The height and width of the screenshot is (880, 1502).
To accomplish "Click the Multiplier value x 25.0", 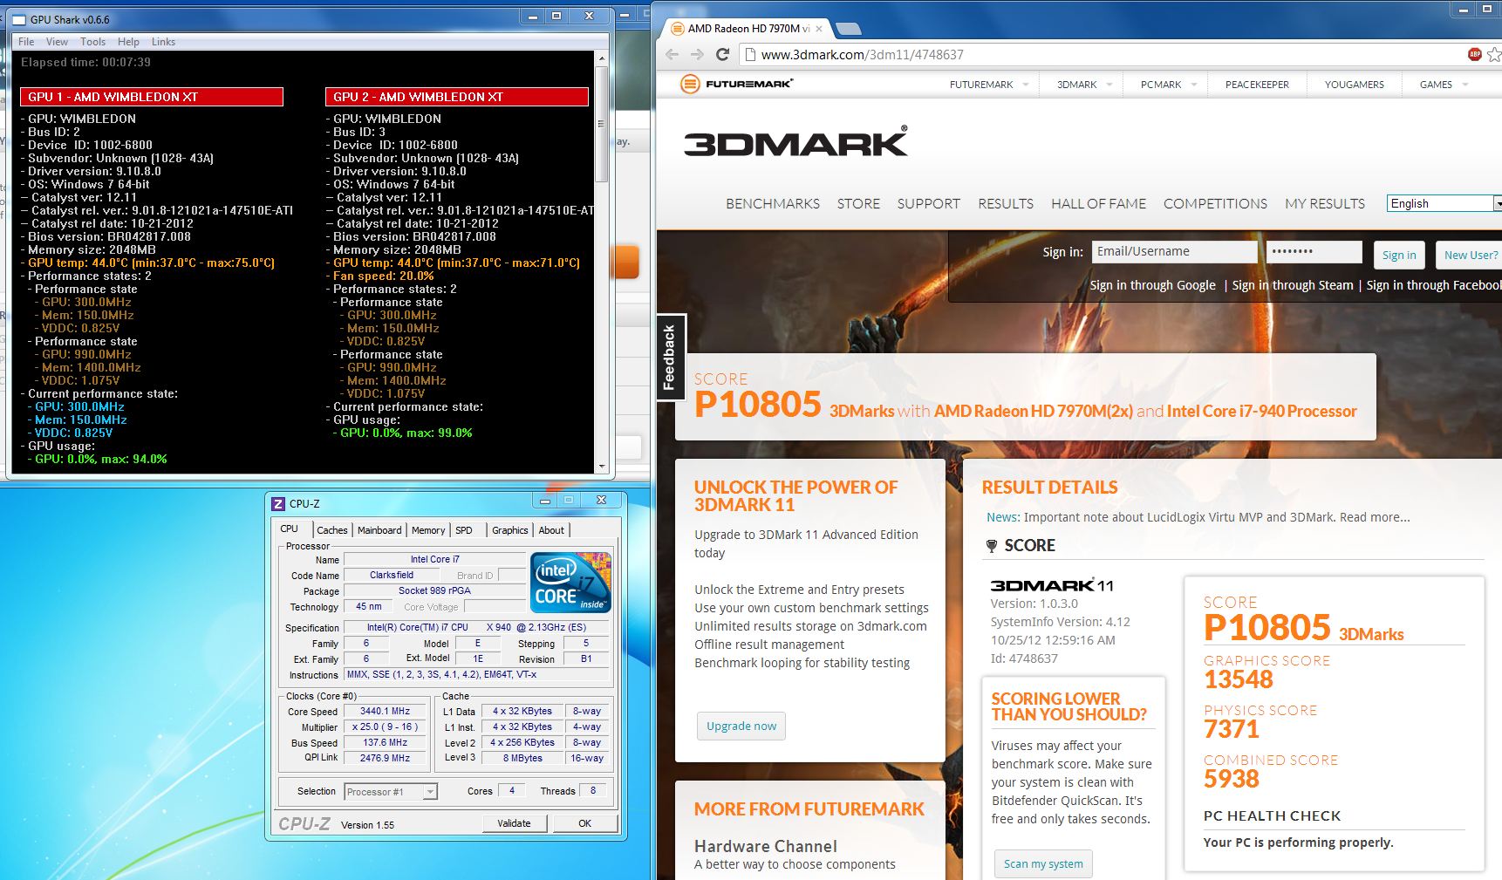I will pos(385,727).
